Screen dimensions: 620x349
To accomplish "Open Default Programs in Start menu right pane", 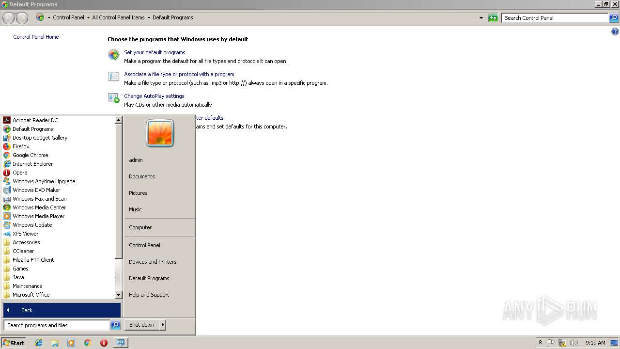I will pos(149,278).
